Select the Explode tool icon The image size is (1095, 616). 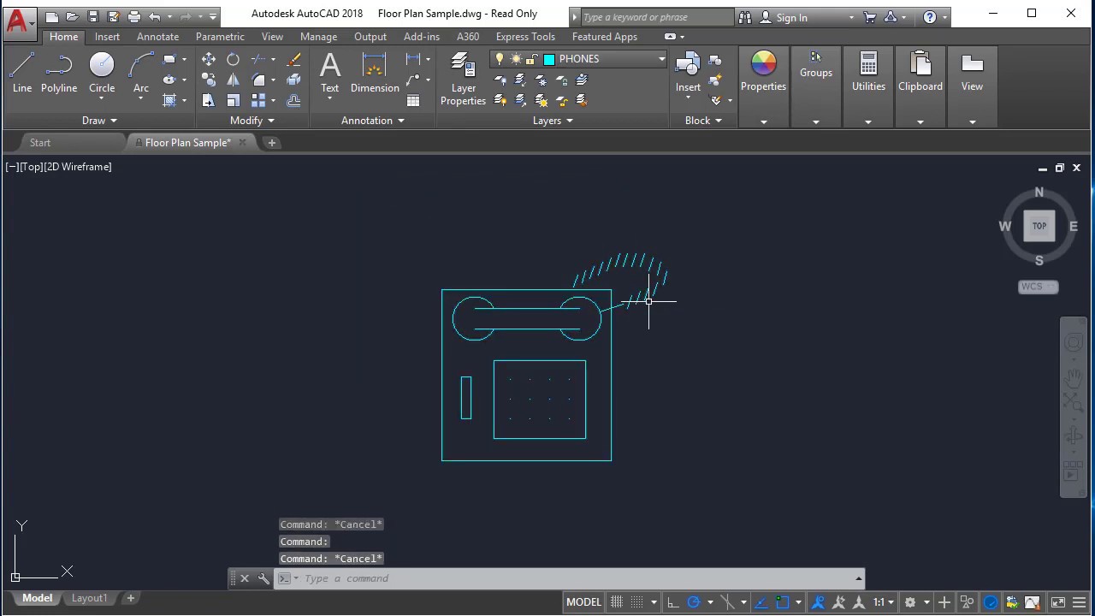pos(293,80)
